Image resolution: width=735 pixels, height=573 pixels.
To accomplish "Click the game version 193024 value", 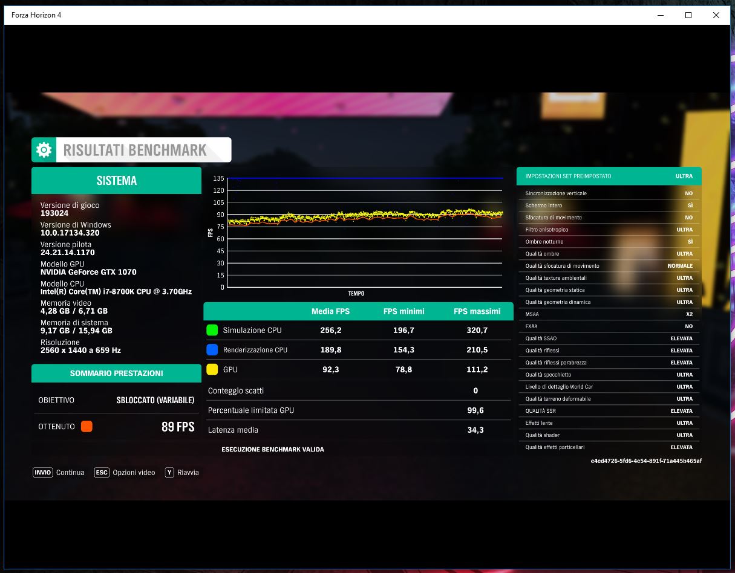I will tap(54, 213).
